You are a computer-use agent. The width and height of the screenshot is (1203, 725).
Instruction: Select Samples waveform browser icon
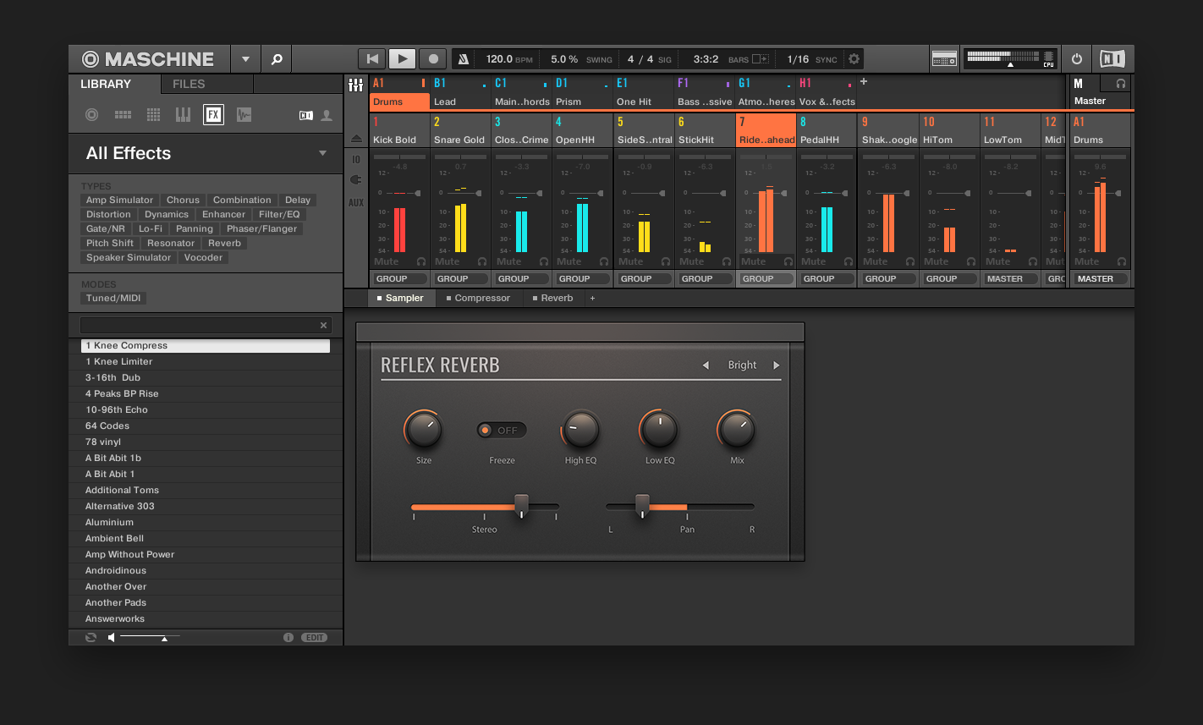pyautogui.click(x=244, y=115)
